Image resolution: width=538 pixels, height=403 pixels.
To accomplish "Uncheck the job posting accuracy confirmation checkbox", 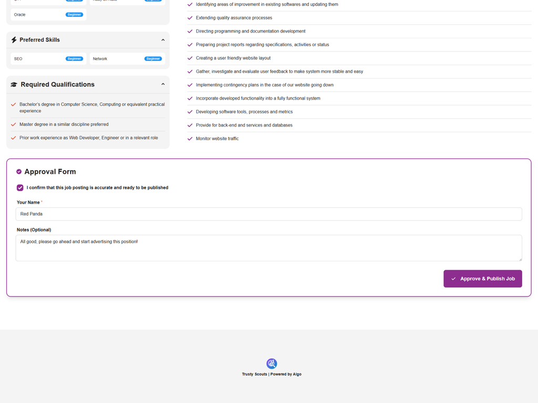I will (20, 187).
